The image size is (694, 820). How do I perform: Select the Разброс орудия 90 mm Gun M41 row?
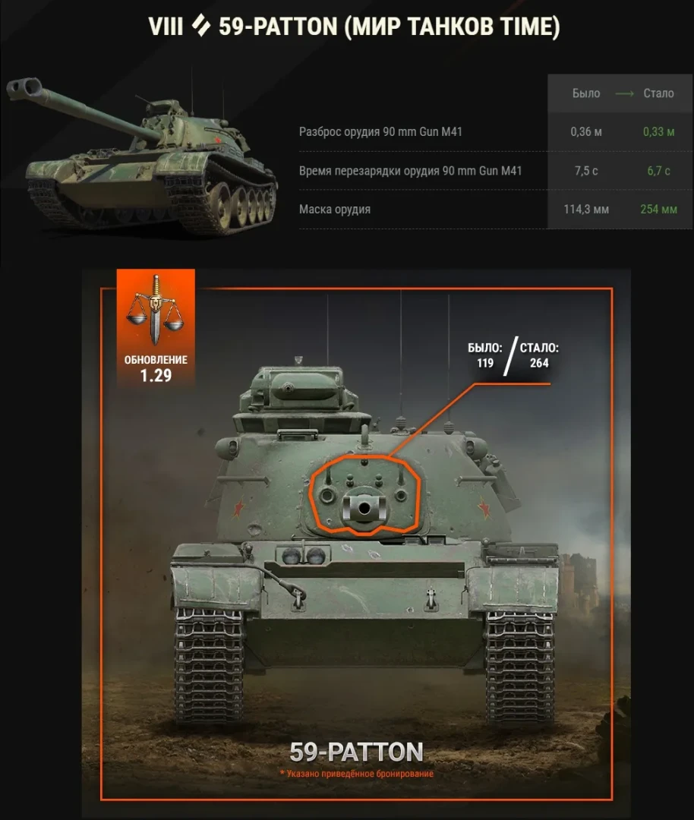click(x=496, y=132)
